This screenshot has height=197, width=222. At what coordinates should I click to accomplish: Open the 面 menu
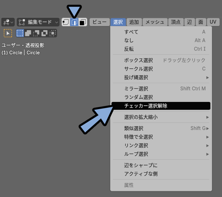coord(201,22)
